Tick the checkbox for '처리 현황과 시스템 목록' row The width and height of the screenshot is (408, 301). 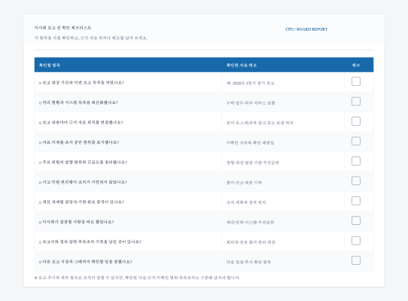coord(356,102)
